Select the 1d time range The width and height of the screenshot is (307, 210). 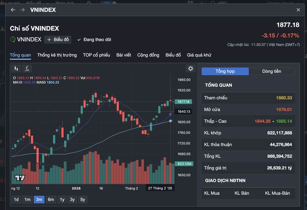pos(16,199)
